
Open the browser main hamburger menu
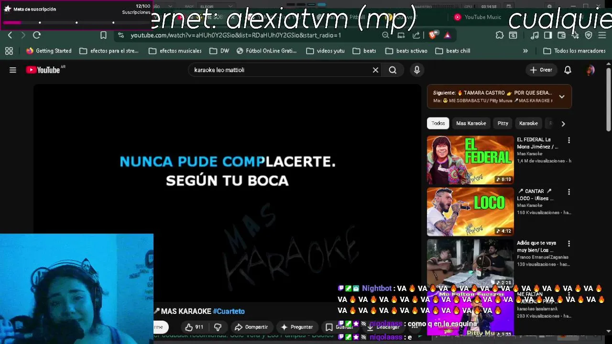(602, 35)
